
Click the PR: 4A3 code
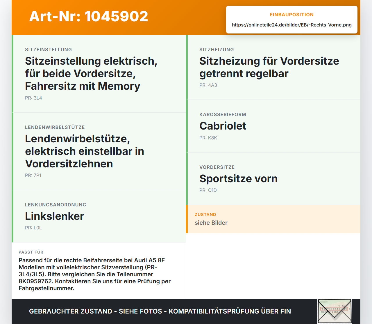click(208, 85)
